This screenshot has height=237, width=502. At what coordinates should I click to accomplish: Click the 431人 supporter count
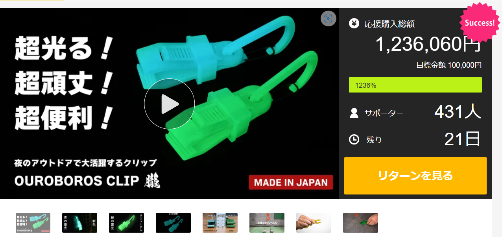click(458, 112)
